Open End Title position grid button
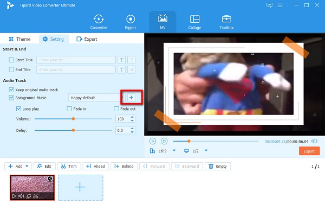This screenshot has height=210, width=325. [x=131, y=69]
